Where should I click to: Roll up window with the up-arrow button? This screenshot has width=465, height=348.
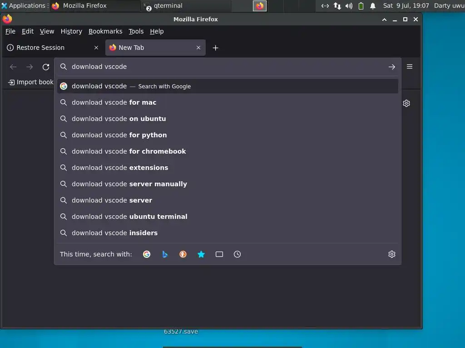(x=384, y=19)
